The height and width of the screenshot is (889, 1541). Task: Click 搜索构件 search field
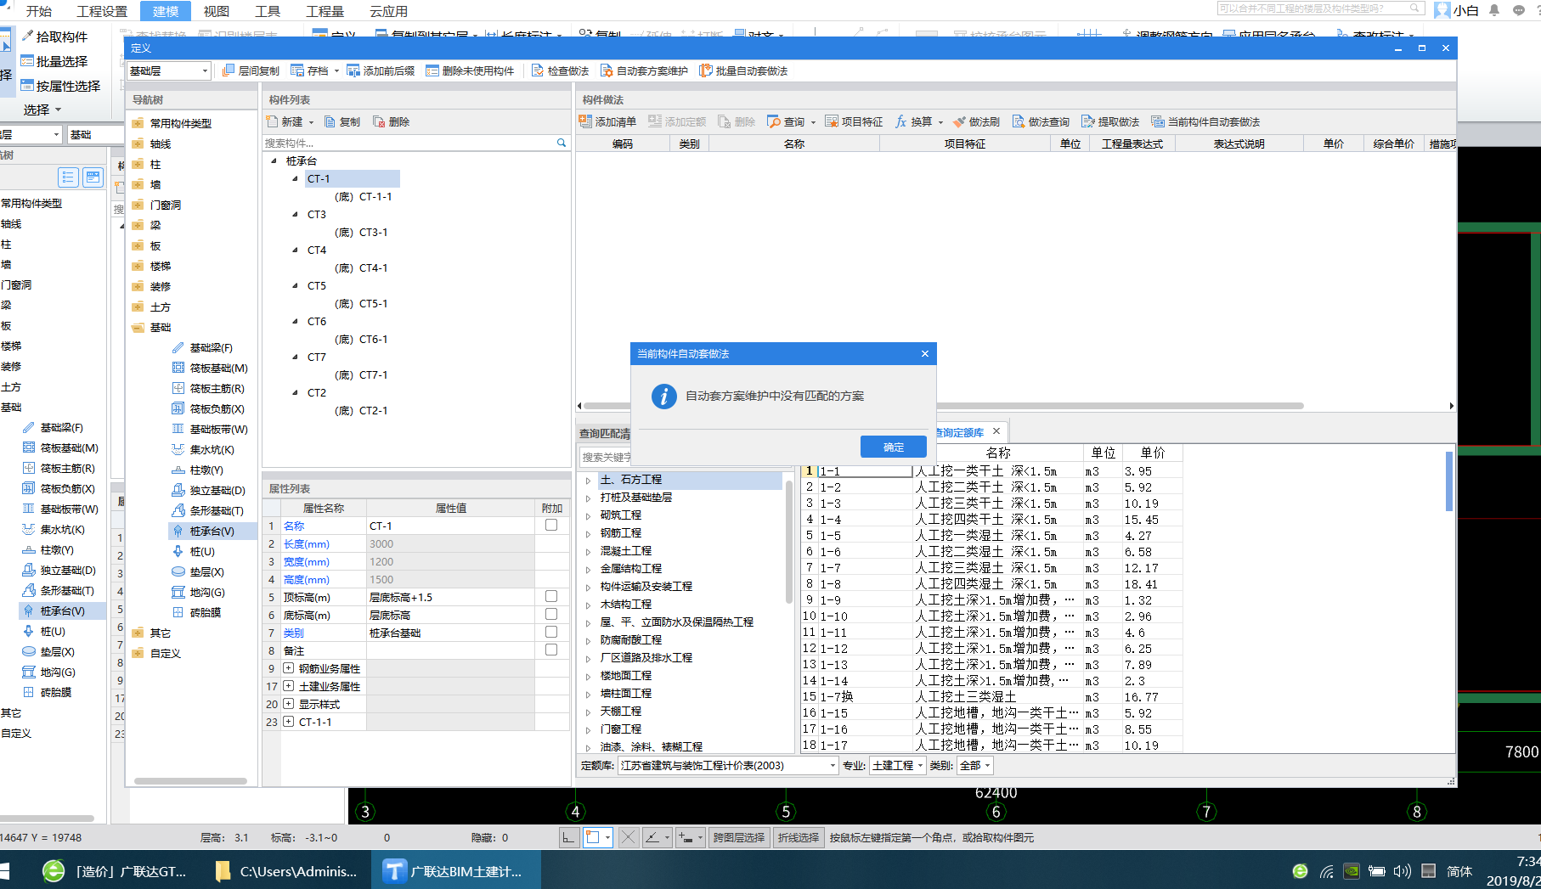tap(408, 143)
